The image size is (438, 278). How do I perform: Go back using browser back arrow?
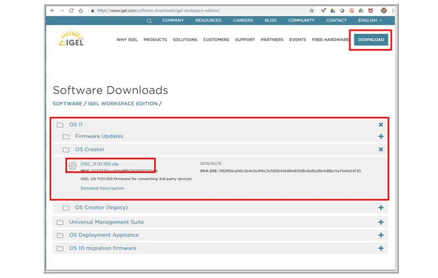pos(52,11)
